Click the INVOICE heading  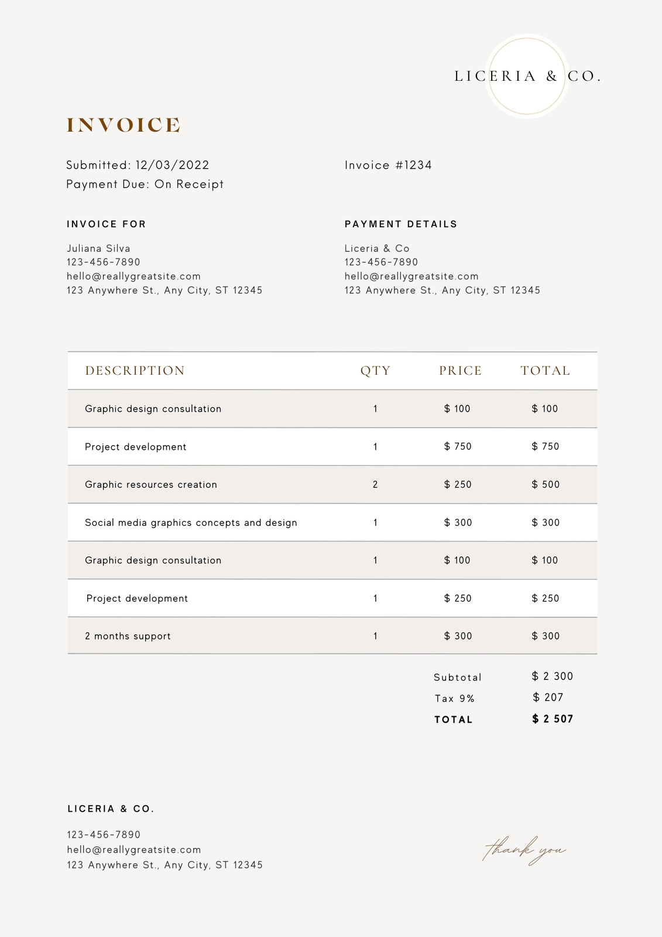point(124,125)
